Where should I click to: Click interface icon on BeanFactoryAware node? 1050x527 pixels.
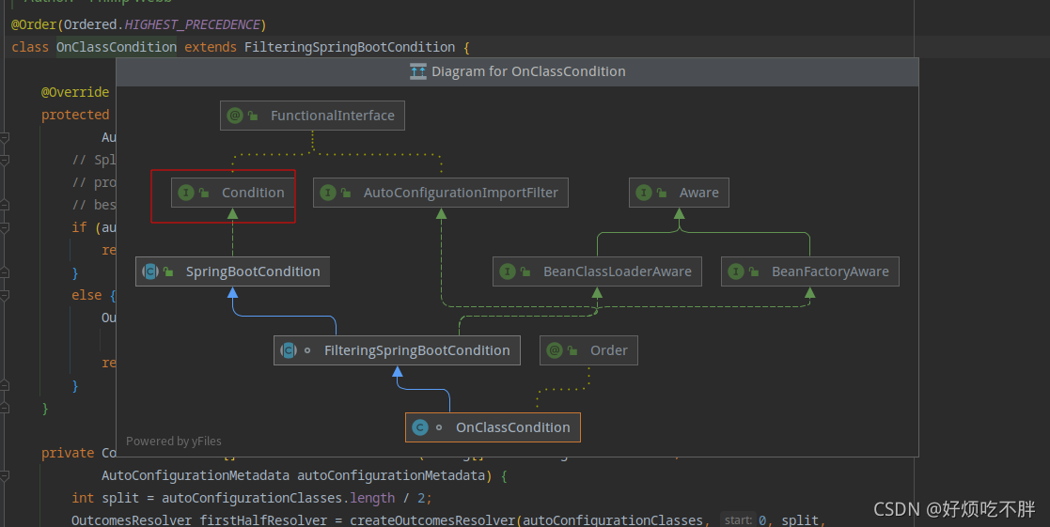(x=736, y=271)
